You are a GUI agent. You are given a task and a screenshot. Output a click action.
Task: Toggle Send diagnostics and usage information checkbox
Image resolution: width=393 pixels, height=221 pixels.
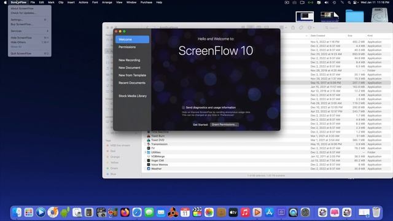(x=183, y=107)
